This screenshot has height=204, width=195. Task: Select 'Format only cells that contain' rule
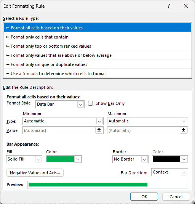(97, 37)
